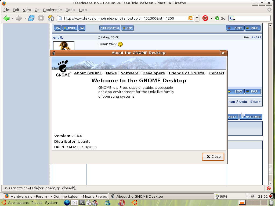Click the green Go button
Viewport: 275px width, 206px height.
click(x=220, y=18)
